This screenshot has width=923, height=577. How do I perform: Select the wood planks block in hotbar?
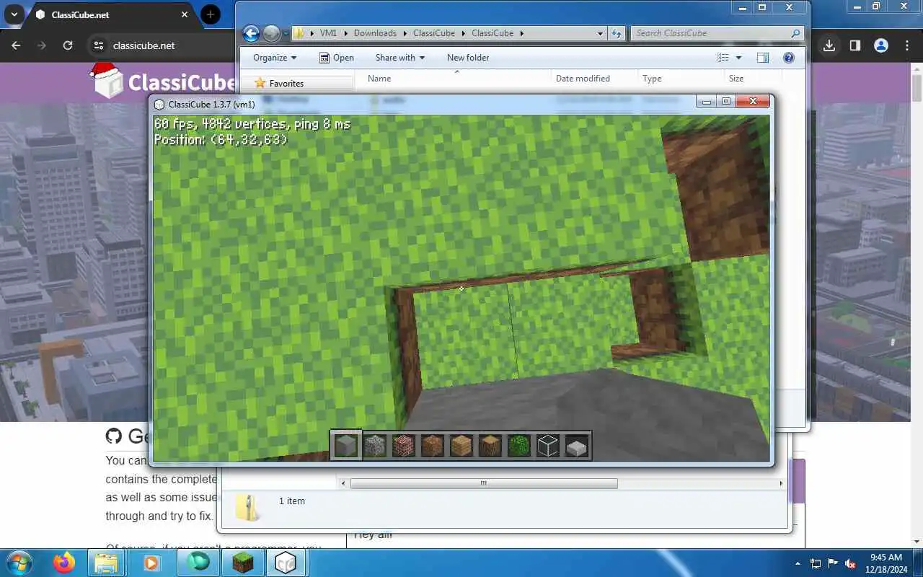pyautogui.click(x=461, y=446)
